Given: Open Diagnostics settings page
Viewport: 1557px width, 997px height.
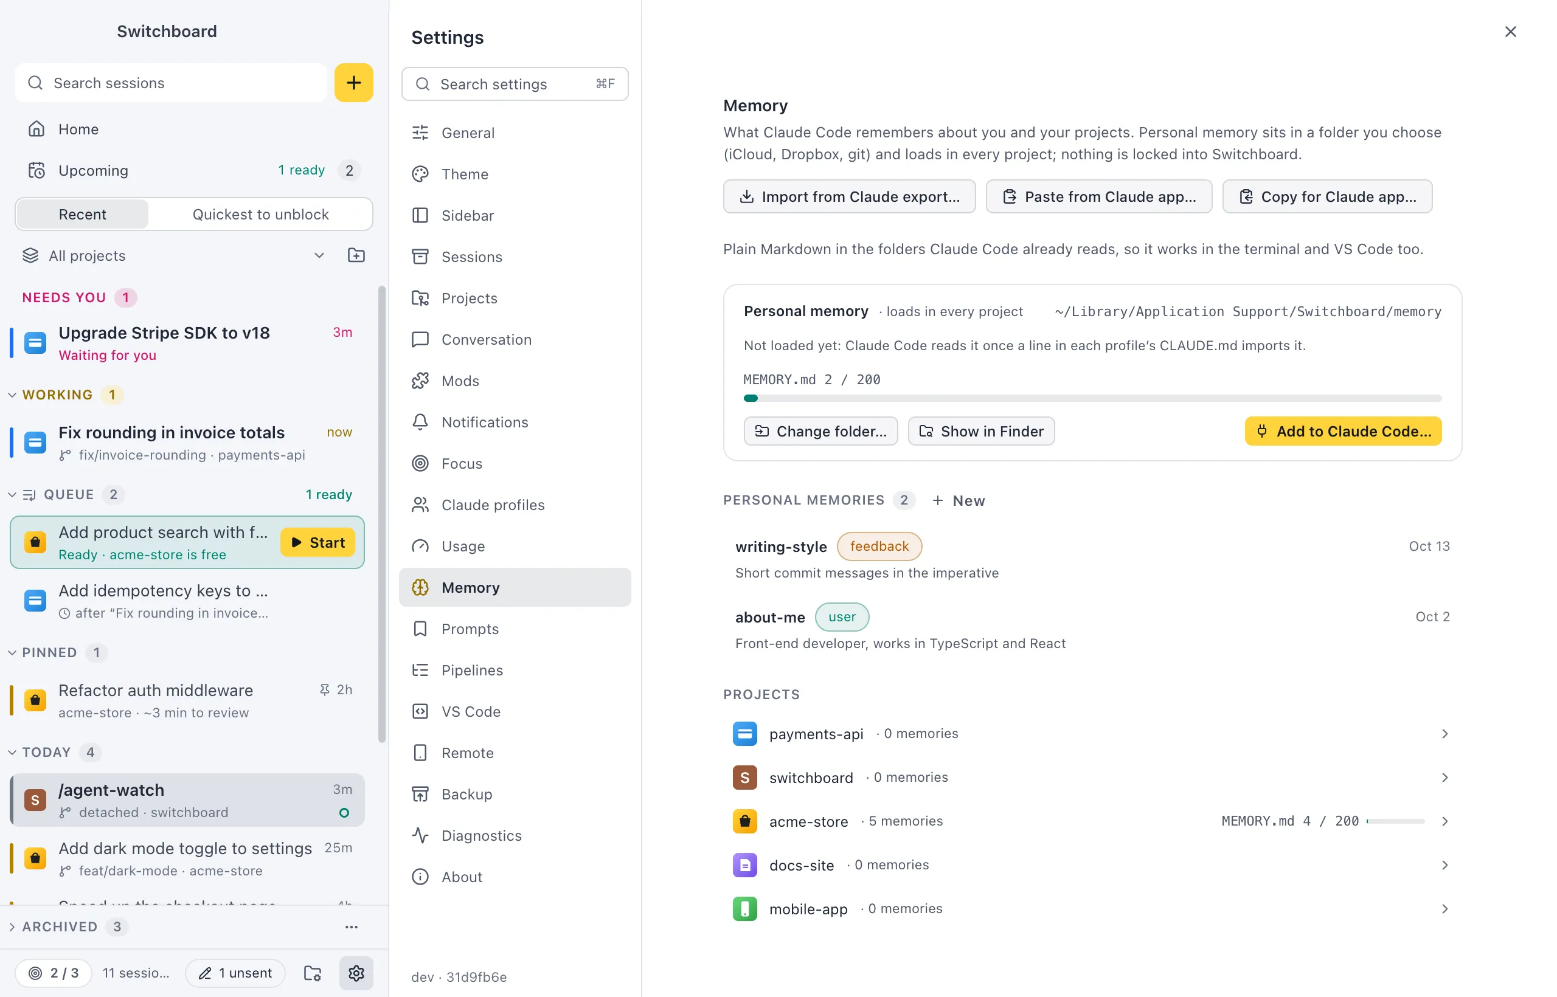Looking at the screenshot, I should (x=515, y=835).
